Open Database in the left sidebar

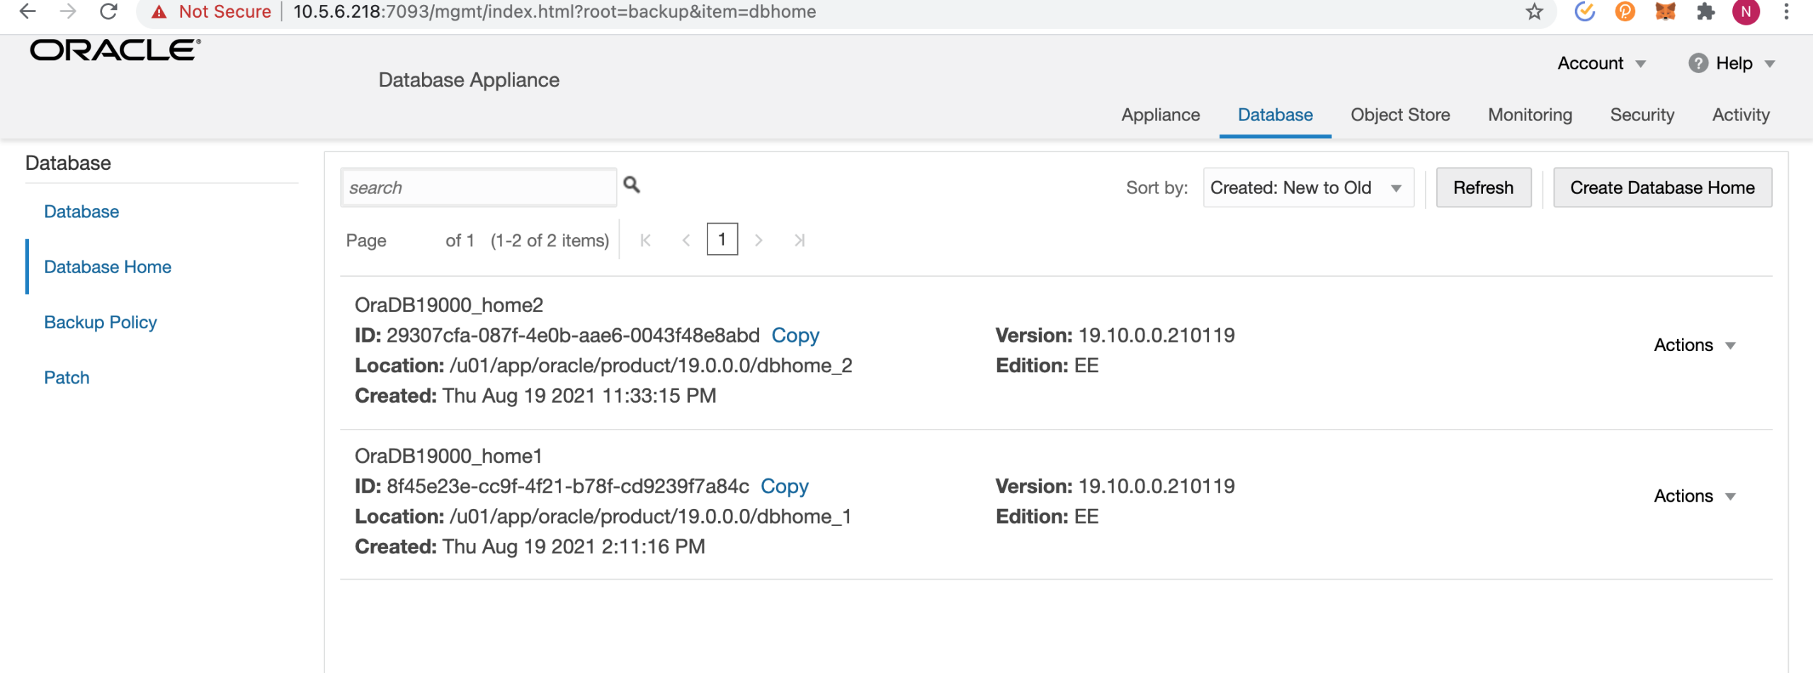pyautogui.click(x=81, y=212)
